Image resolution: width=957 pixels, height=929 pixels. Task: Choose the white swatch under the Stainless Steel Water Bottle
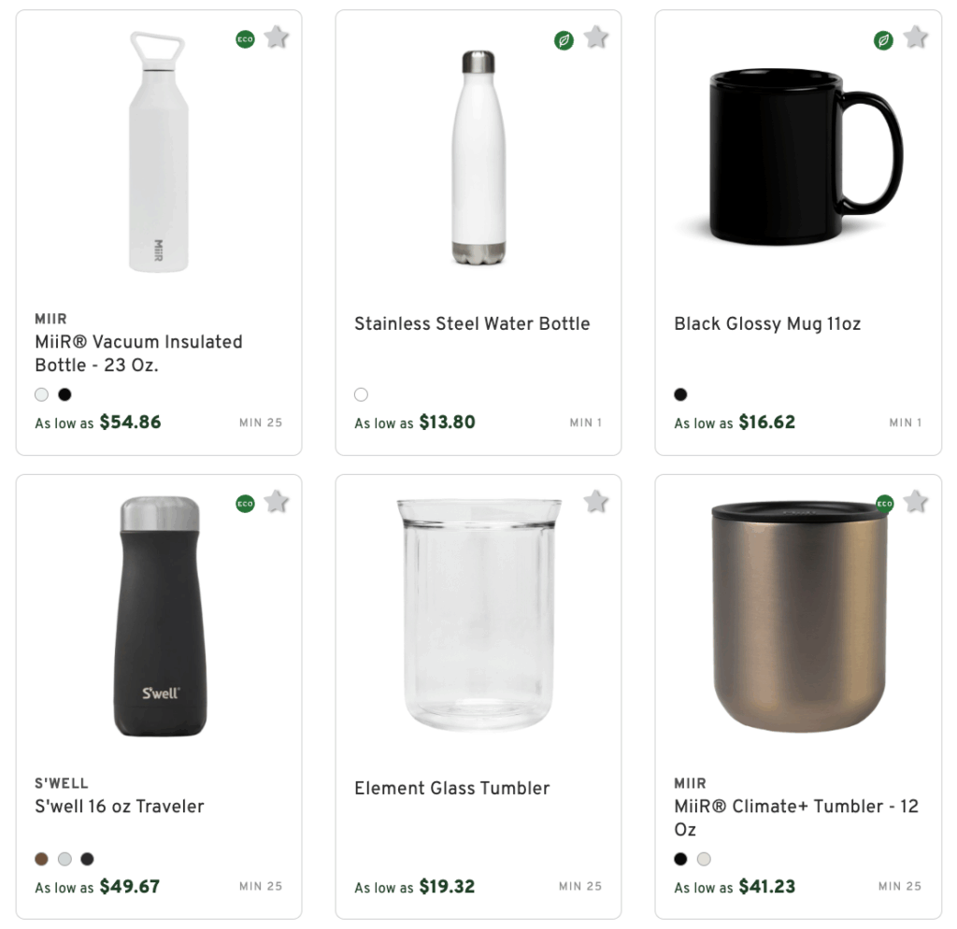point(361,394)
